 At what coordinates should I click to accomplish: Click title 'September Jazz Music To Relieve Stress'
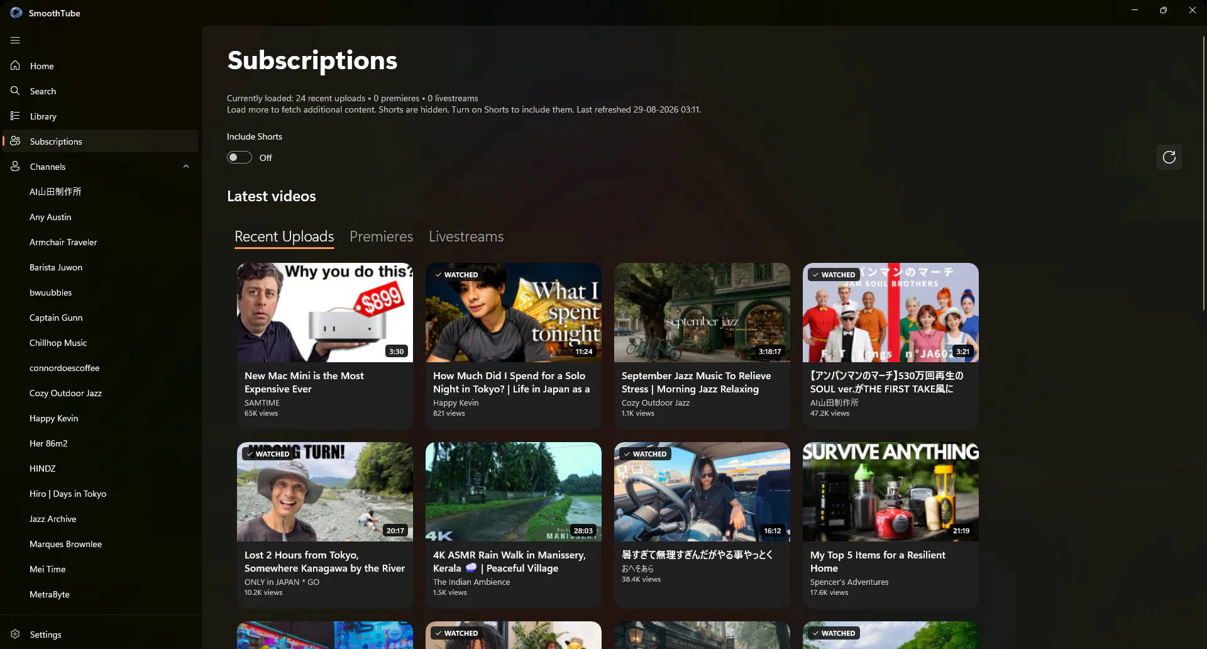click(x=696, y=382)
